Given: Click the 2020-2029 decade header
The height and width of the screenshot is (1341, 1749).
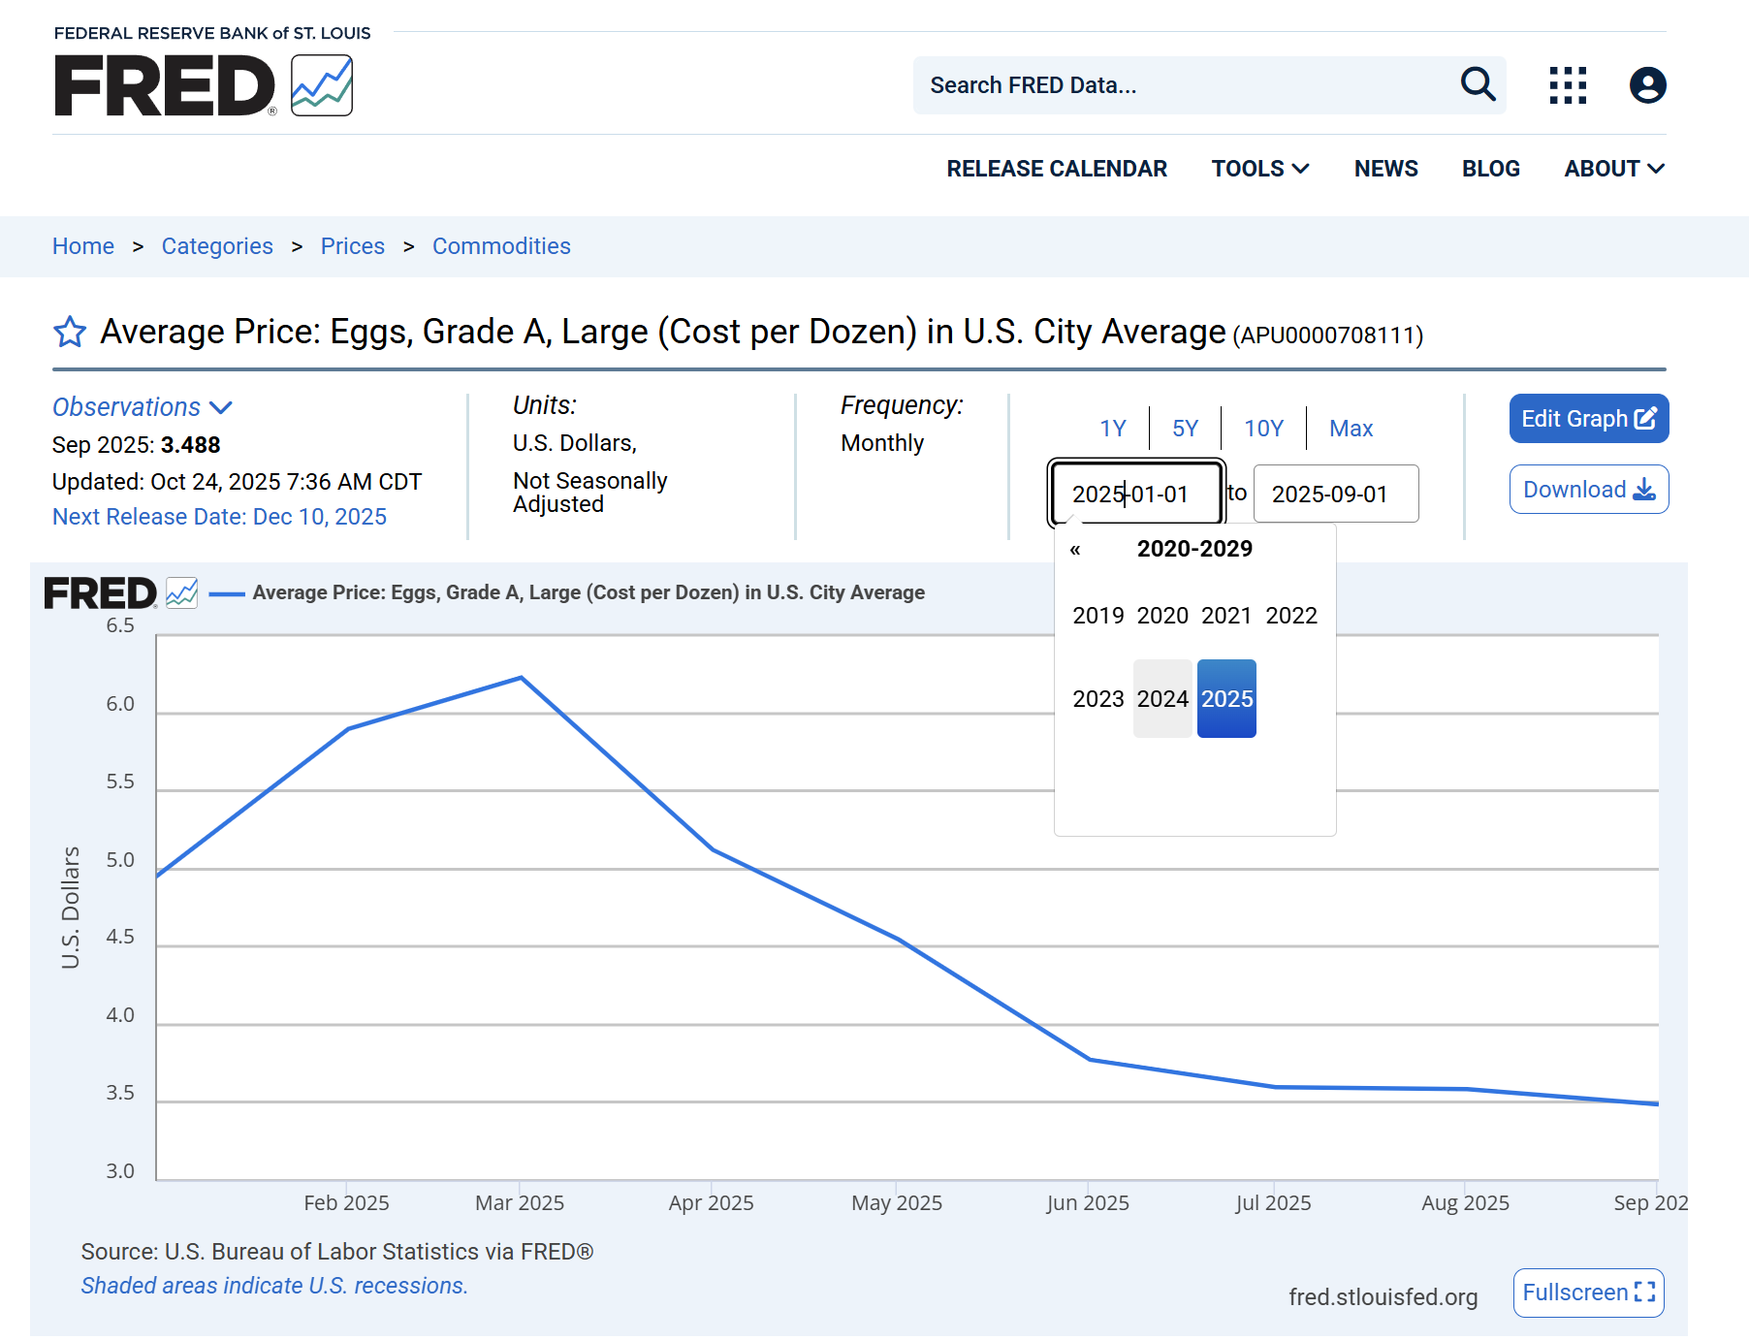Looking at the screenshot, I should pyautogui.click(x=1194, y=549).
